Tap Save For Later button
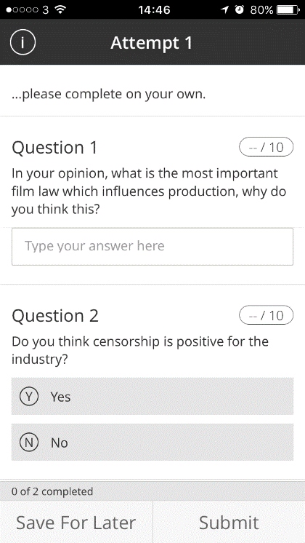 76,522
